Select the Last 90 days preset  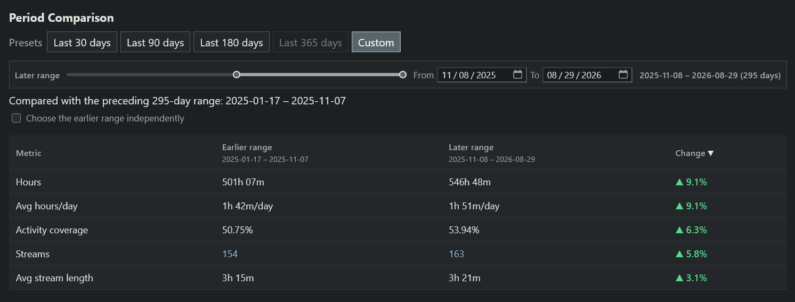(155, 43)
